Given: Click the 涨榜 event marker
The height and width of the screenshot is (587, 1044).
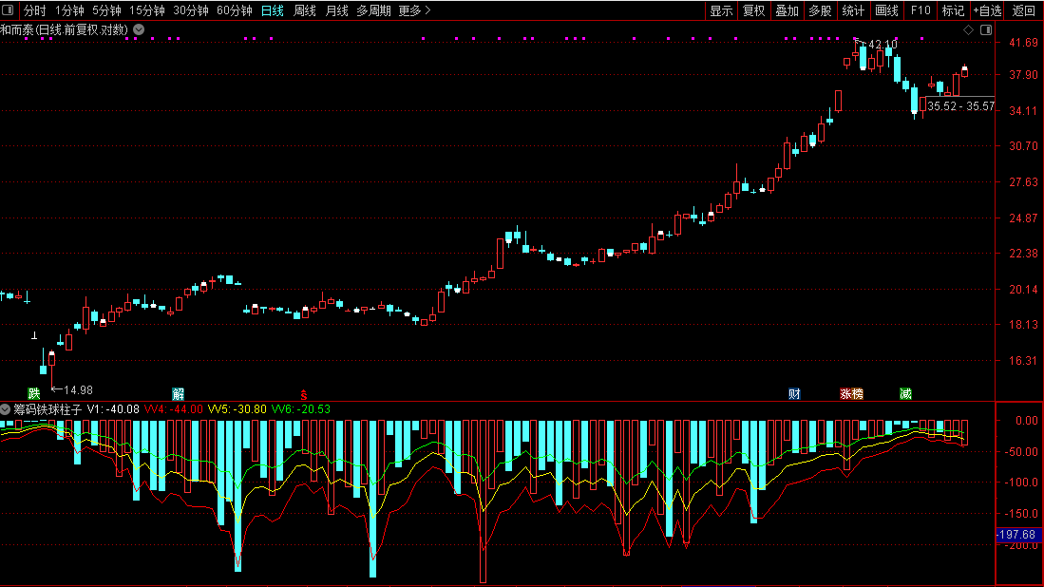Looking at the screenshot, I should coord(851,393).
